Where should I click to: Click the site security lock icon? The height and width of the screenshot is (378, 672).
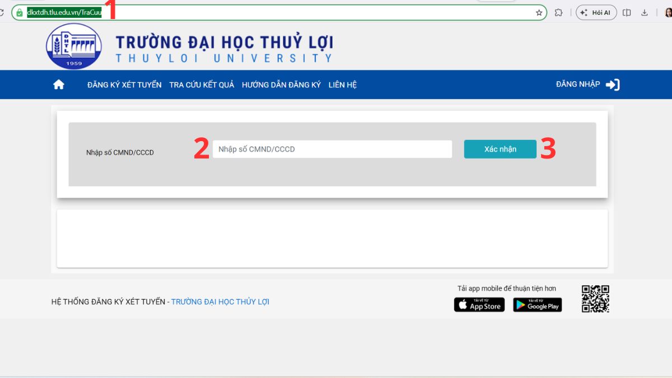point(20,12)
